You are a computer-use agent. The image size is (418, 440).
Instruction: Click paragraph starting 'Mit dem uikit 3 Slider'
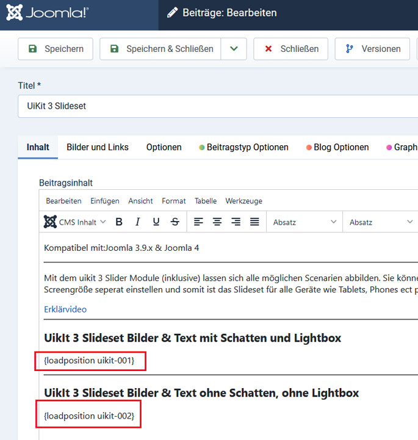point(231,284)
